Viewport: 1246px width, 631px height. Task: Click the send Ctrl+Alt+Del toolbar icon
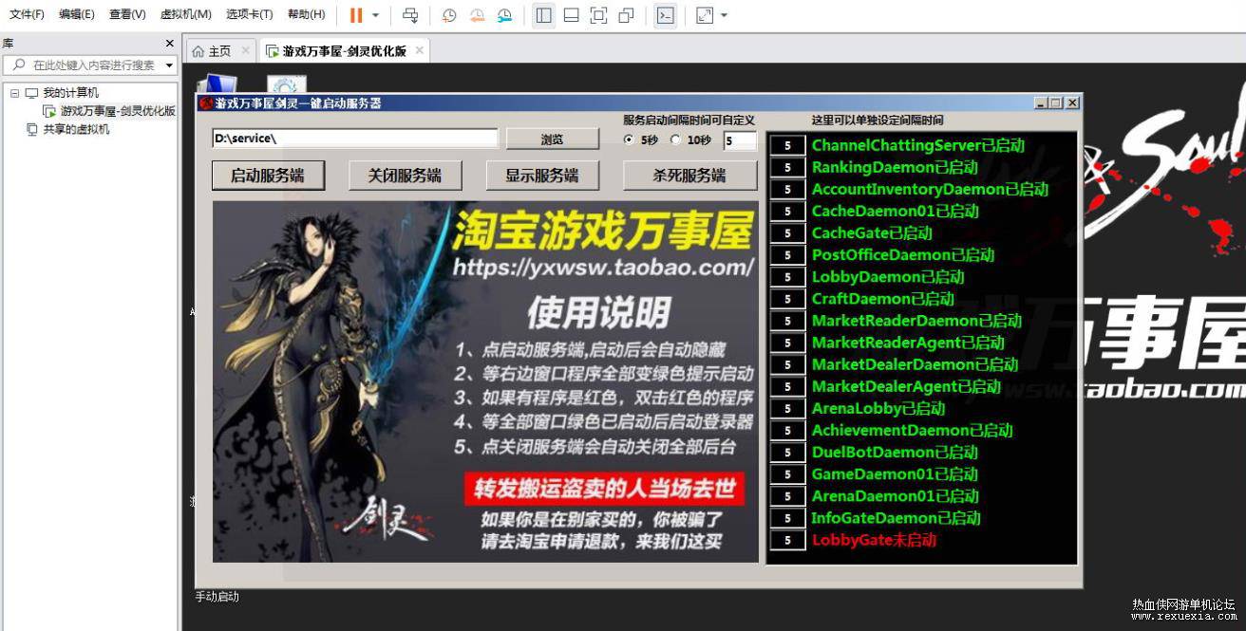pyautogui.click(x=410, y=15)
